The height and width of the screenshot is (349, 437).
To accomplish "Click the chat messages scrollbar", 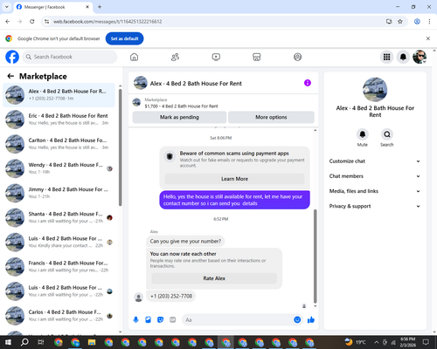I will 315,256.
